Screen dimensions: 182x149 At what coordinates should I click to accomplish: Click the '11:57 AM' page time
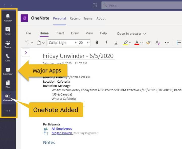(81, 63)
